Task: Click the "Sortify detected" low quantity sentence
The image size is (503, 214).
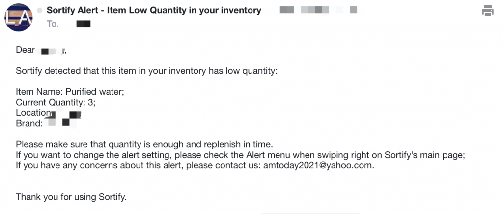Action: coord(146,71)
